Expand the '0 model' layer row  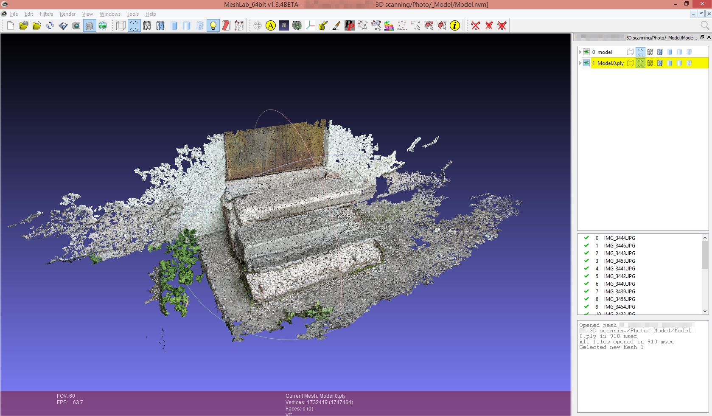(x=580, y=52)
